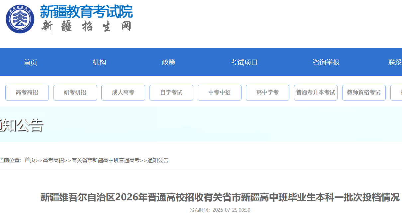Open the 首页 navigation menu item
Viewport: 402px width, 217px height.
(31, 62)
